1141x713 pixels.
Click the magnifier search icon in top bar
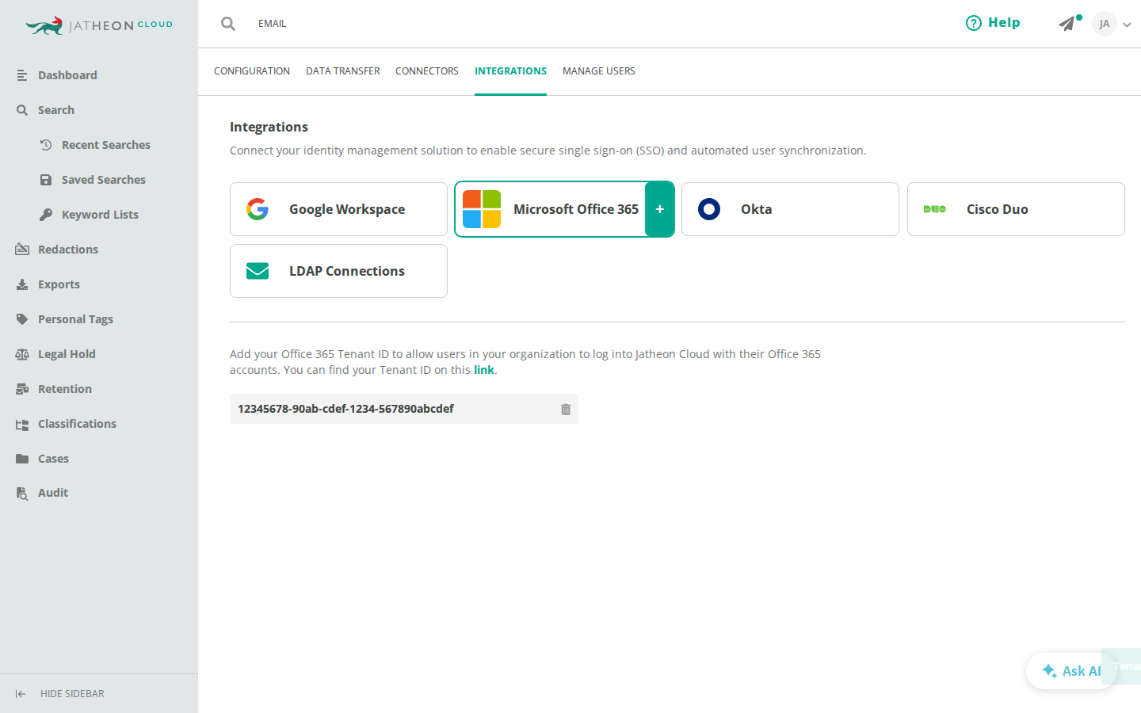click(x=228, y=24)
